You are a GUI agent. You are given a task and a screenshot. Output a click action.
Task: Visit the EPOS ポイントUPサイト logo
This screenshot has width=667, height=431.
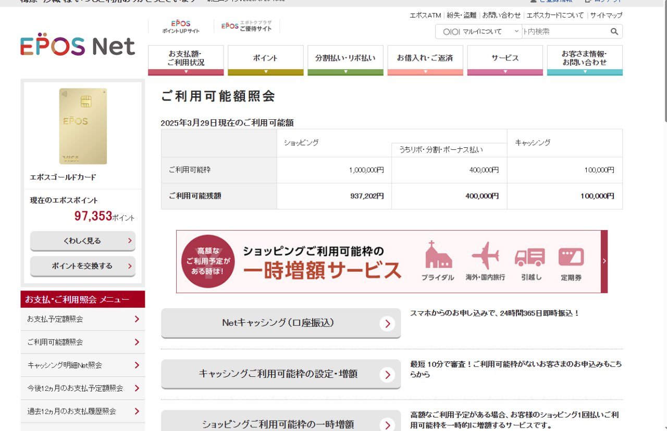point(180,25)
